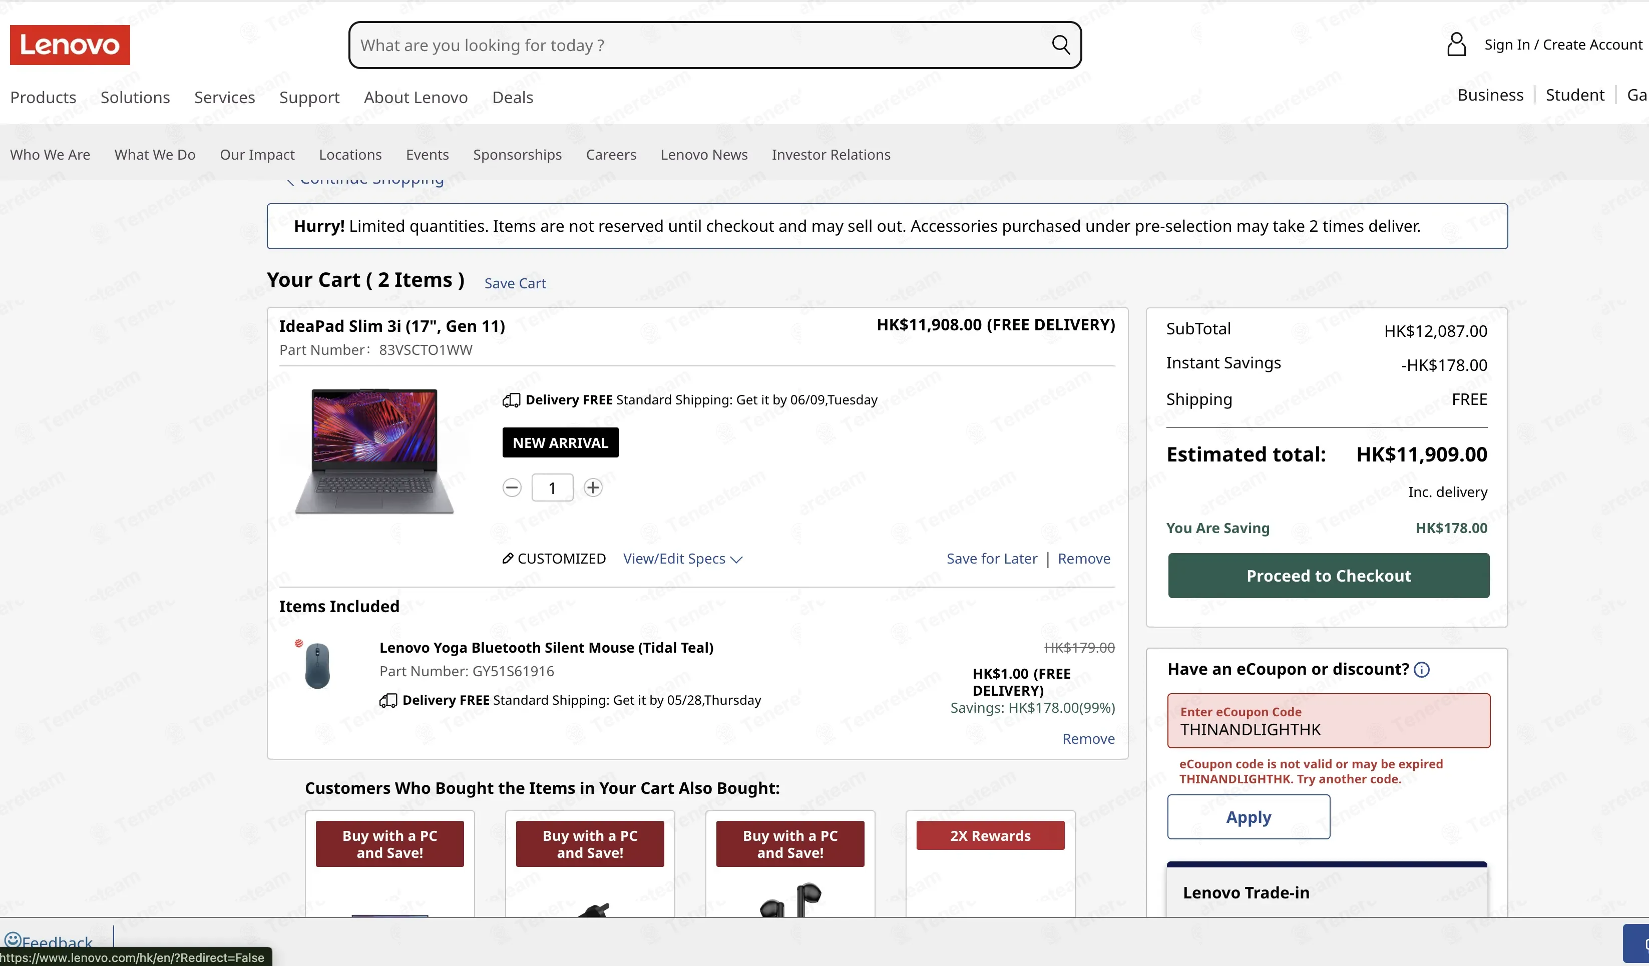Open What We Do link

point(155,154)
